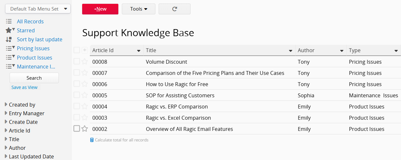Click the Save as View link
Viewport: 401px width, 160px height.
coord(24,87)
